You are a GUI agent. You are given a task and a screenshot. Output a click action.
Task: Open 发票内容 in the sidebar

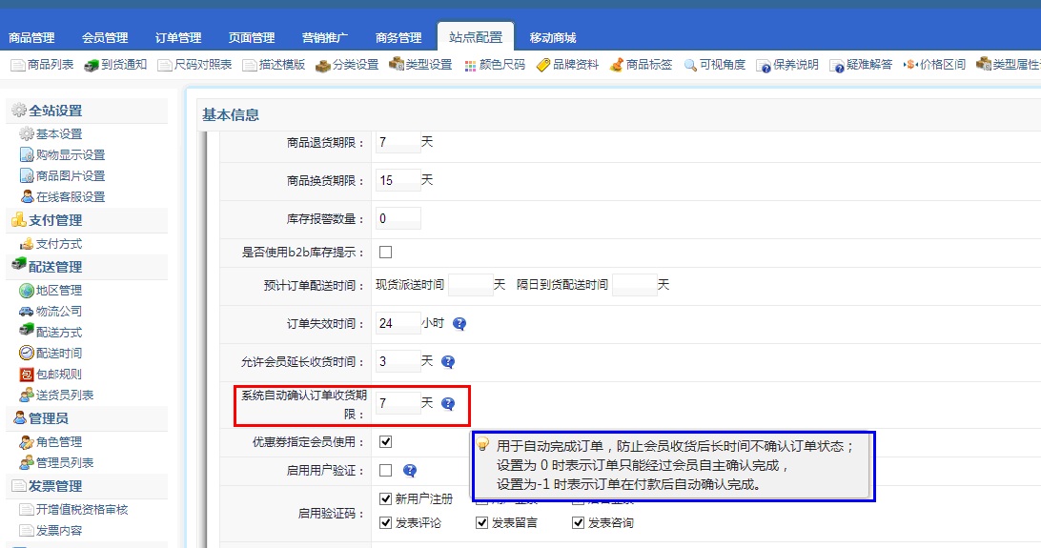point(51,530)
